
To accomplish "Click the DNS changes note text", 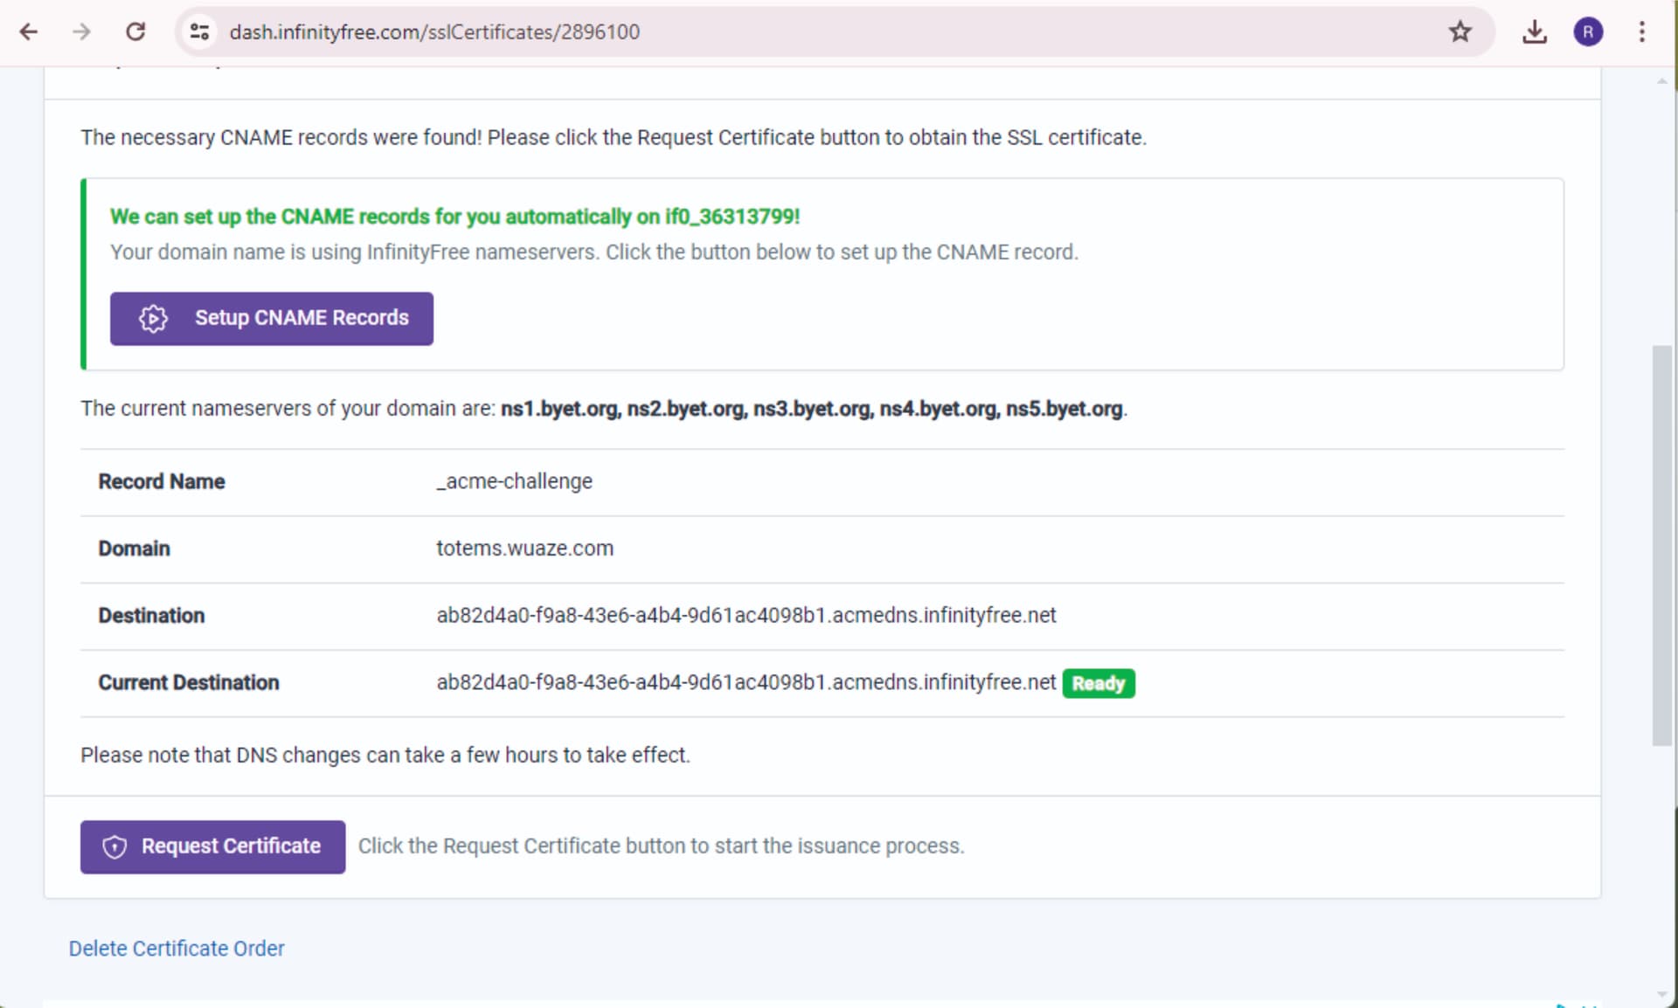I will point(385,755).
